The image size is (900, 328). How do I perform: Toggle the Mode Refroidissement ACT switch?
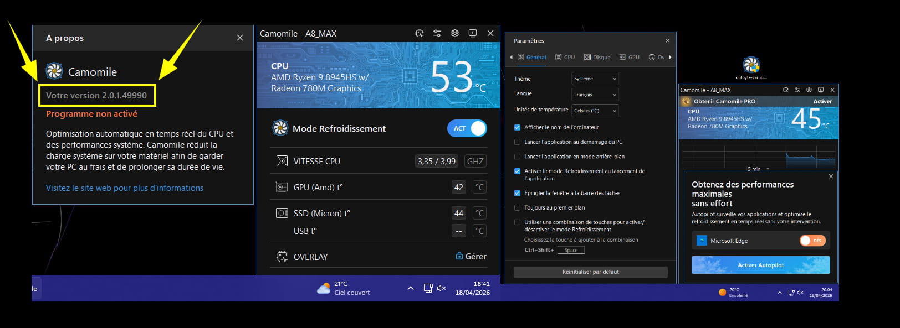(467, 128)
